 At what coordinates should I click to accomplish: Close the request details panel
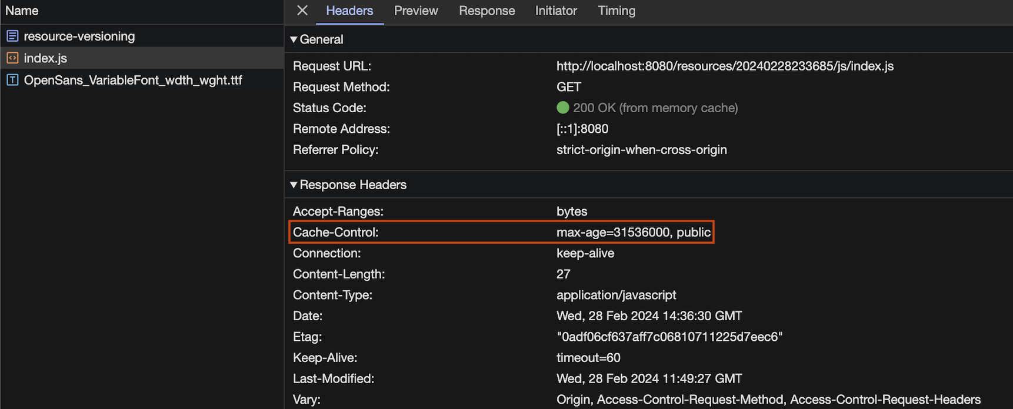(x=302, y=11)
